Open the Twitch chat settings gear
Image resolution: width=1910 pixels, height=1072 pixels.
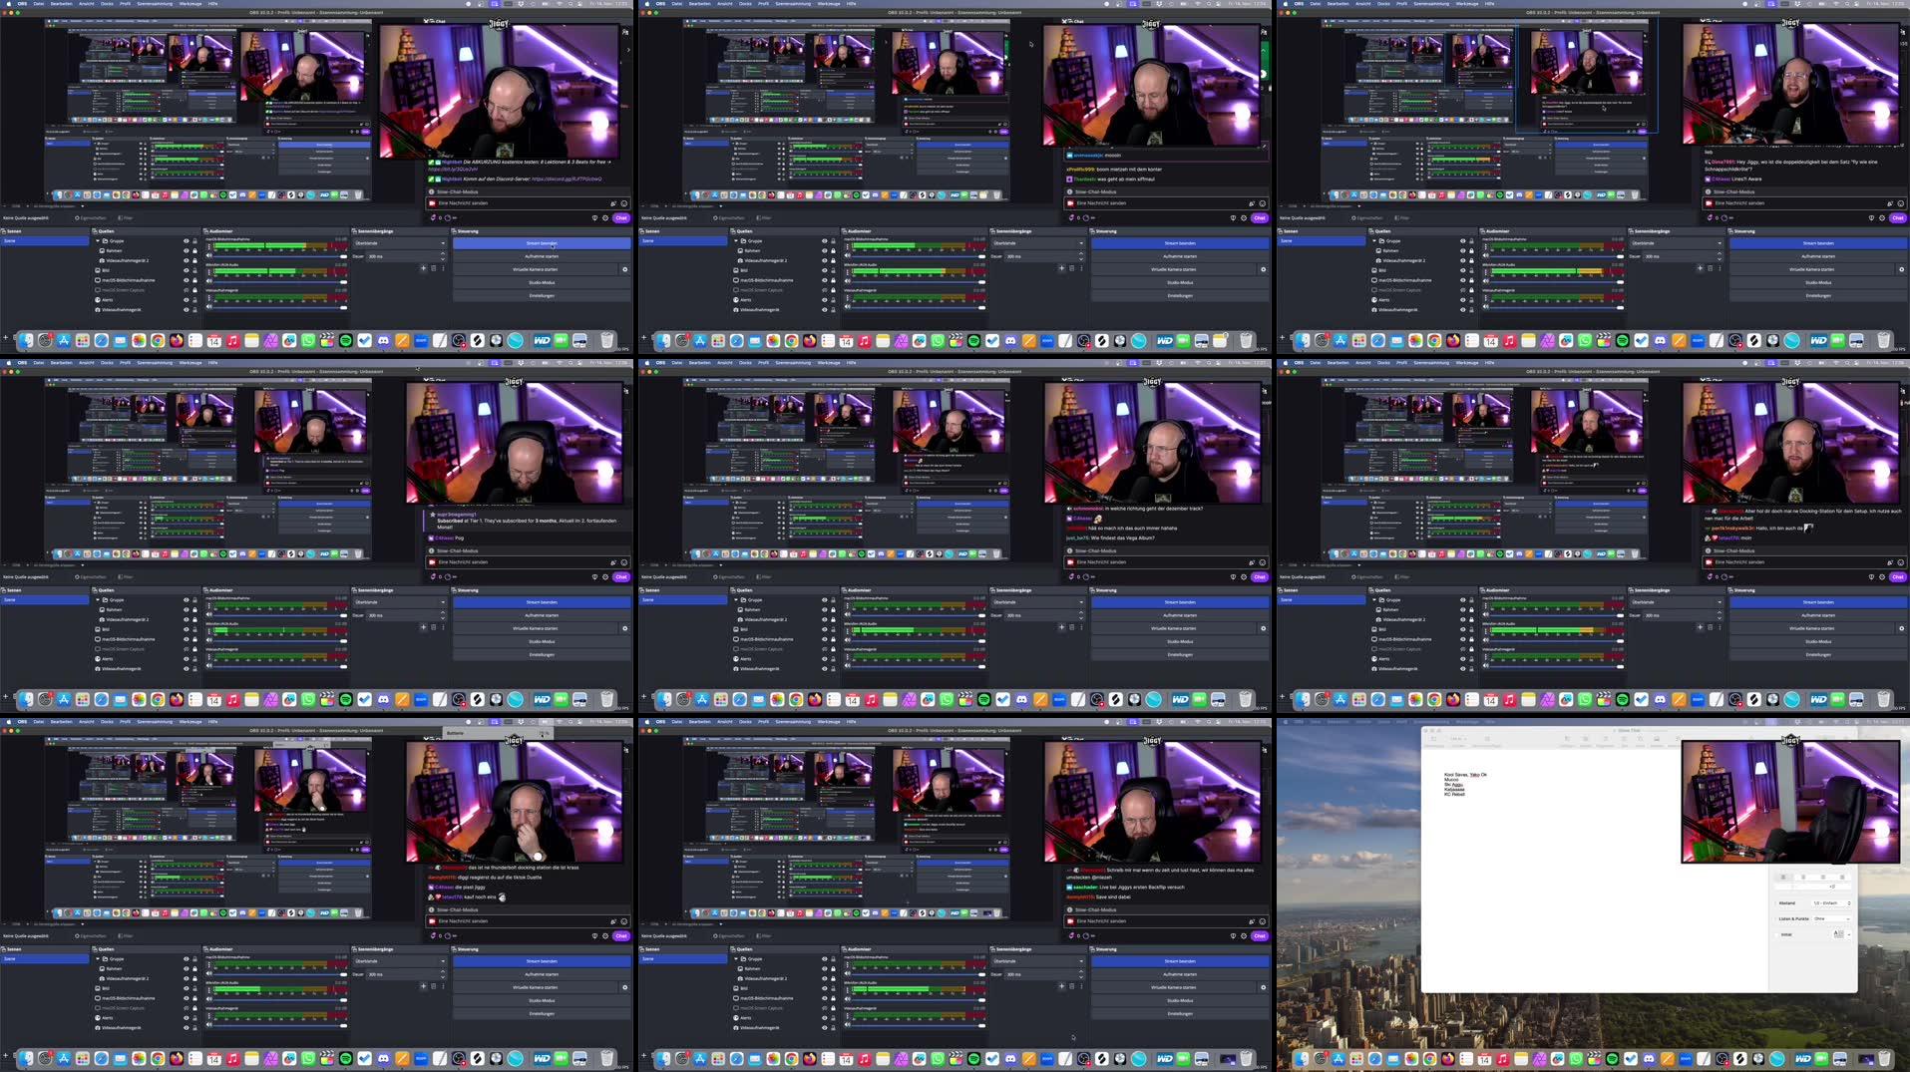604,217
